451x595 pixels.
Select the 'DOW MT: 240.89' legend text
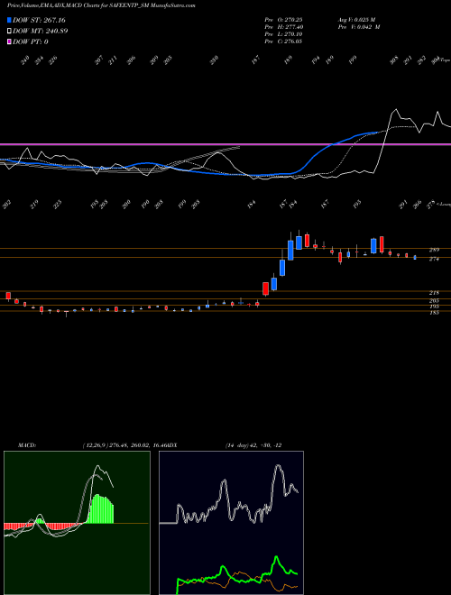point(41,32)
